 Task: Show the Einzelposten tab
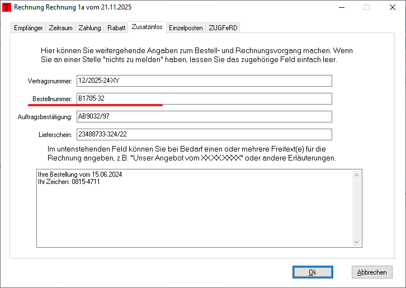[186, 28]
